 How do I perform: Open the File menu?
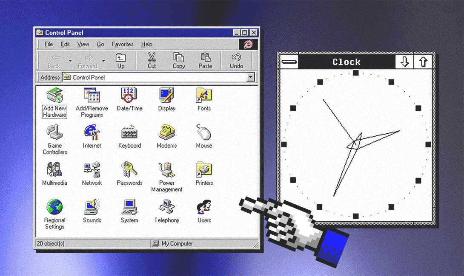pos(49,44)
